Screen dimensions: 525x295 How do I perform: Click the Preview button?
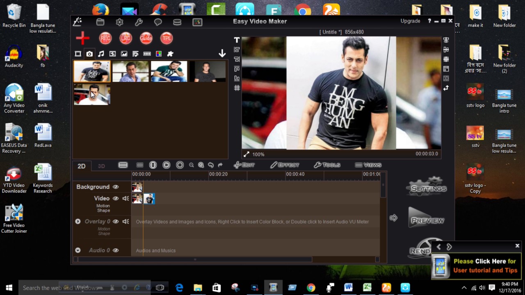coord(427,220)
